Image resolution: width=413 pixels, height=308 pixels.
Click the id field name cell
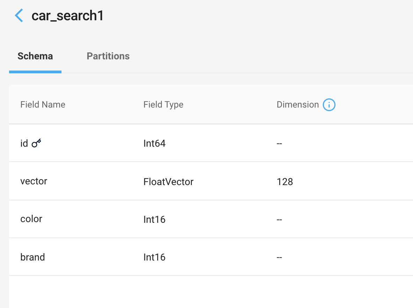pos(24,143)
